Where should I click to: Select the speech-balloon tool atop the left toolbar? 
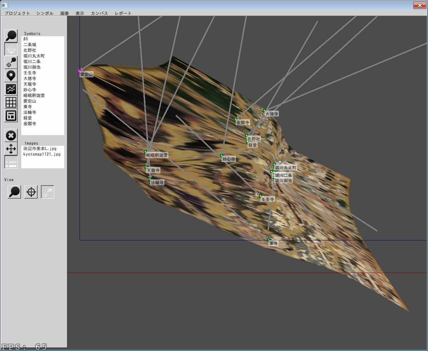click(11, 36)
